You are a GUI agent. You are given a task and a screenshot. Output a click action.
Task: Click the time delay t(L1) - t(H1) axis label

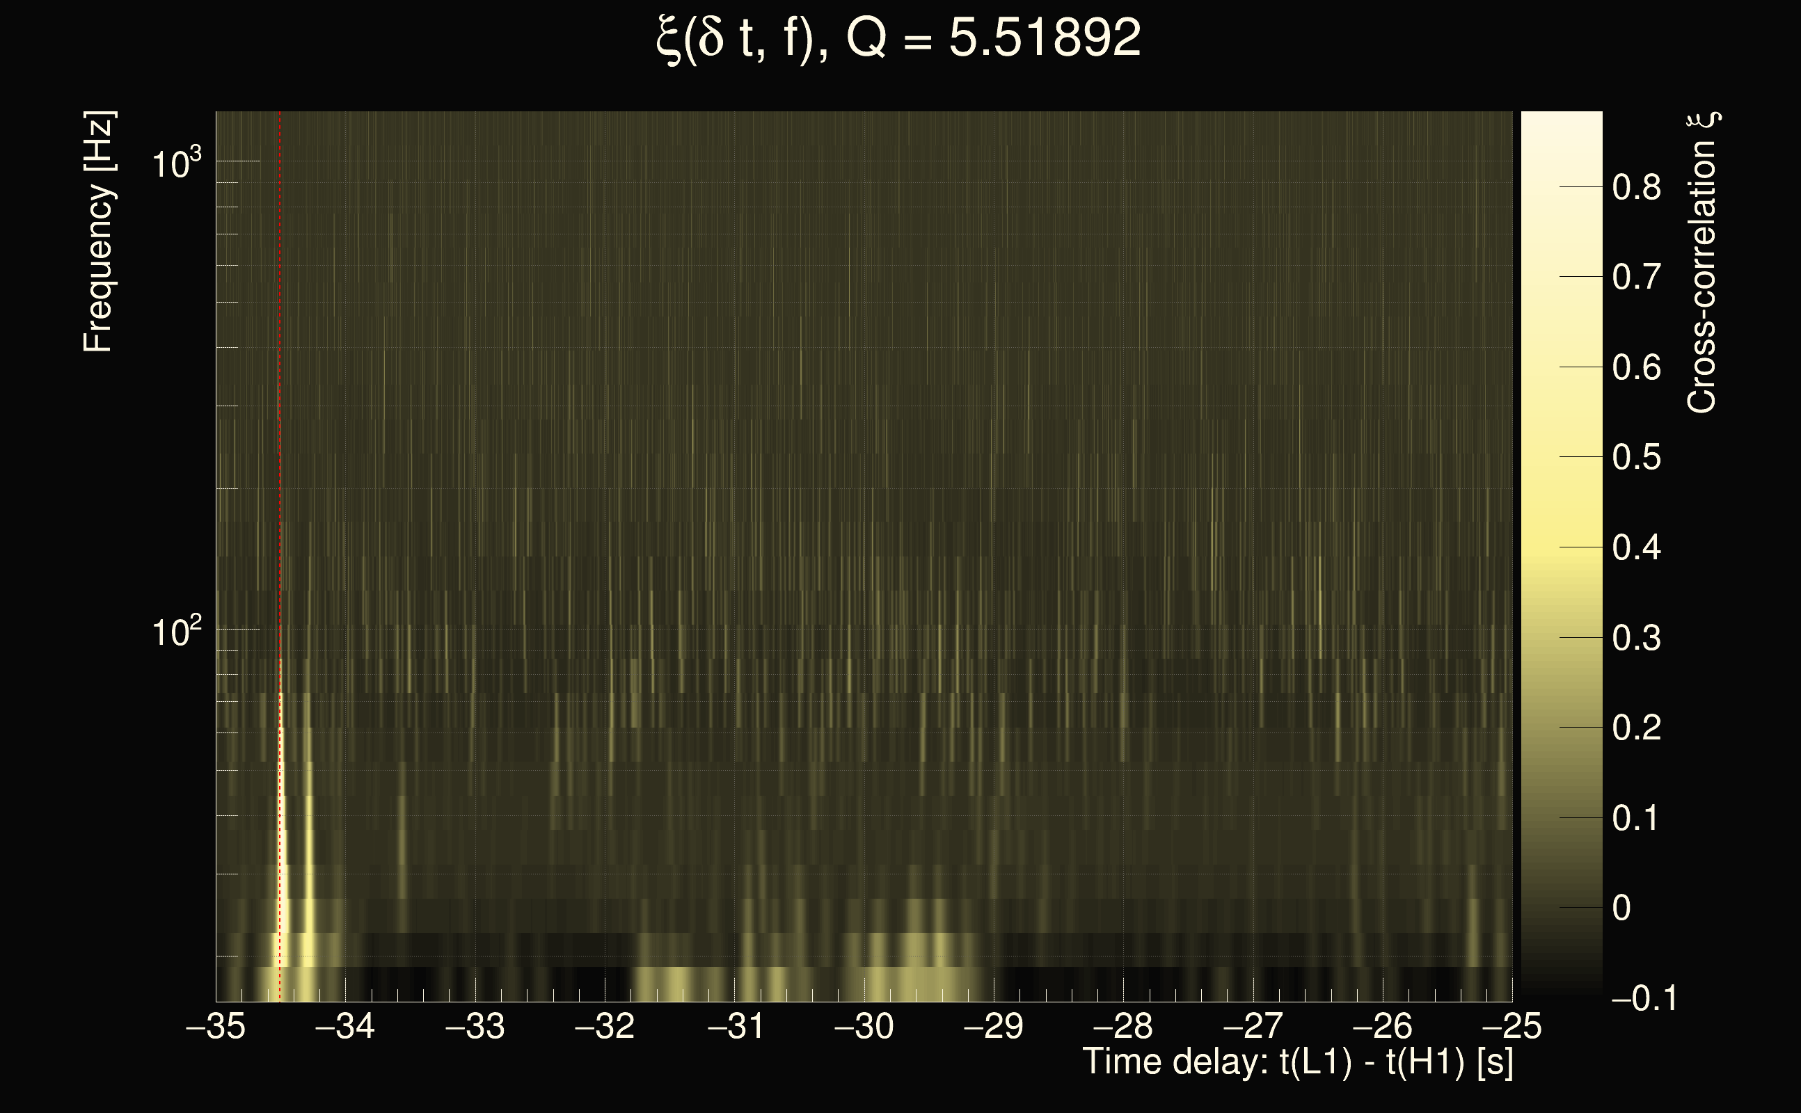[x=1297, y=1062]
